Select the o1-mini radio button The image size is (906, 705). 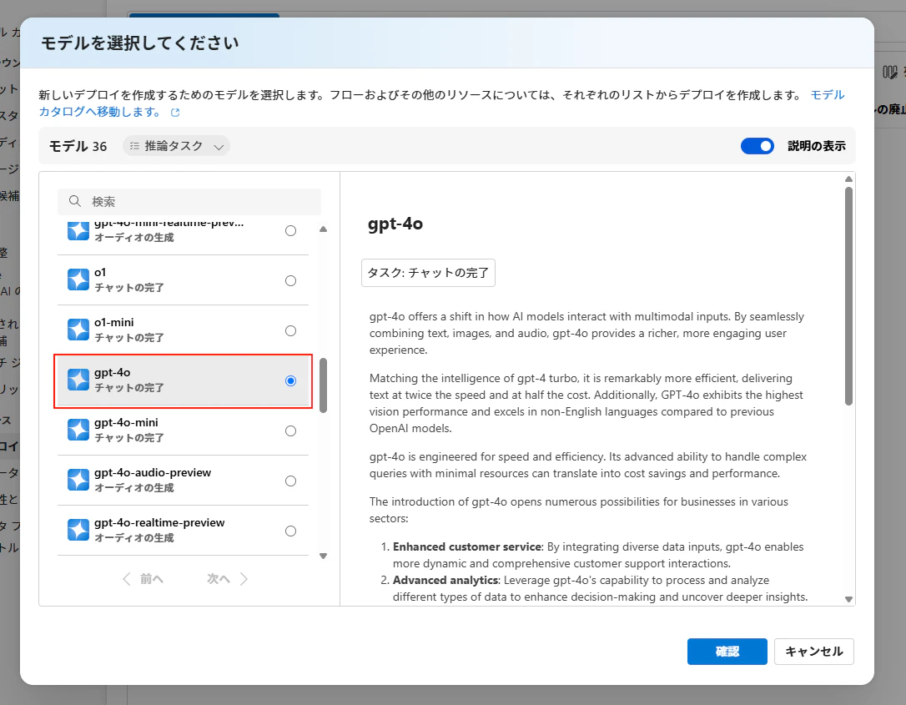point(290,330)
